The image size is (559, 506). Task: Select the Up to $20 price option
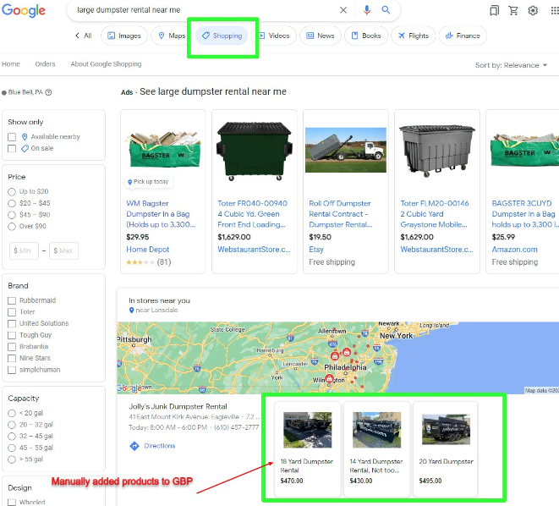12,192
